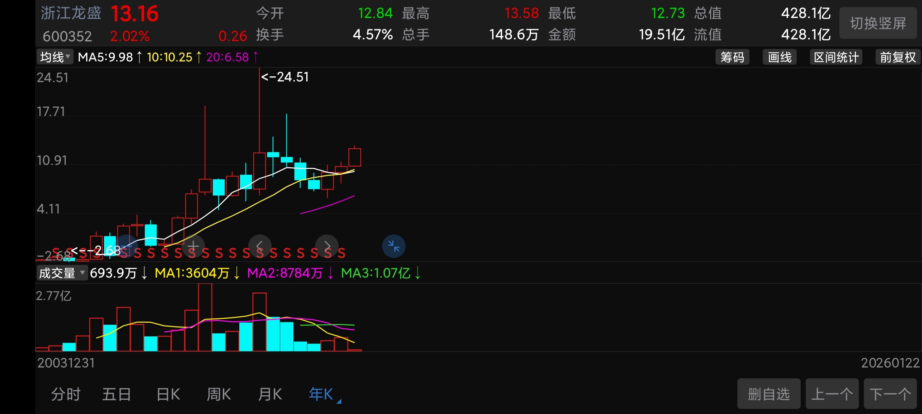Click the minus zoom-out chart icon

(x=126, y=246)
